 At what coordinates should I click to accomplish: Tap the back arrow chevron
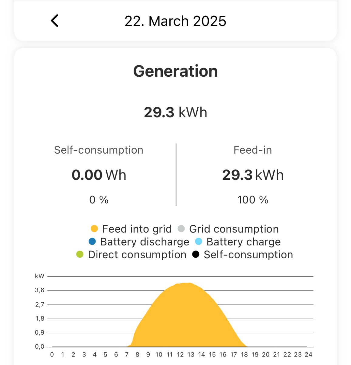[x=55, y=21]
